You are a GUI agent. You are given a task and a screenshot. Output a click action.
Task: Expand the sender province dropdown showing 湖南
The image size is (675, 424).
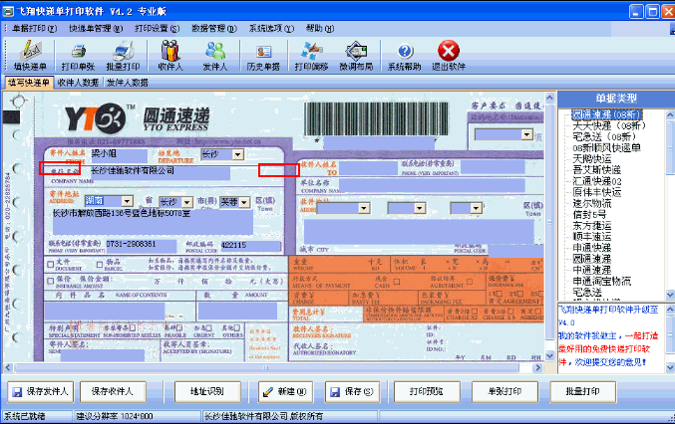[x=127, y=201]
